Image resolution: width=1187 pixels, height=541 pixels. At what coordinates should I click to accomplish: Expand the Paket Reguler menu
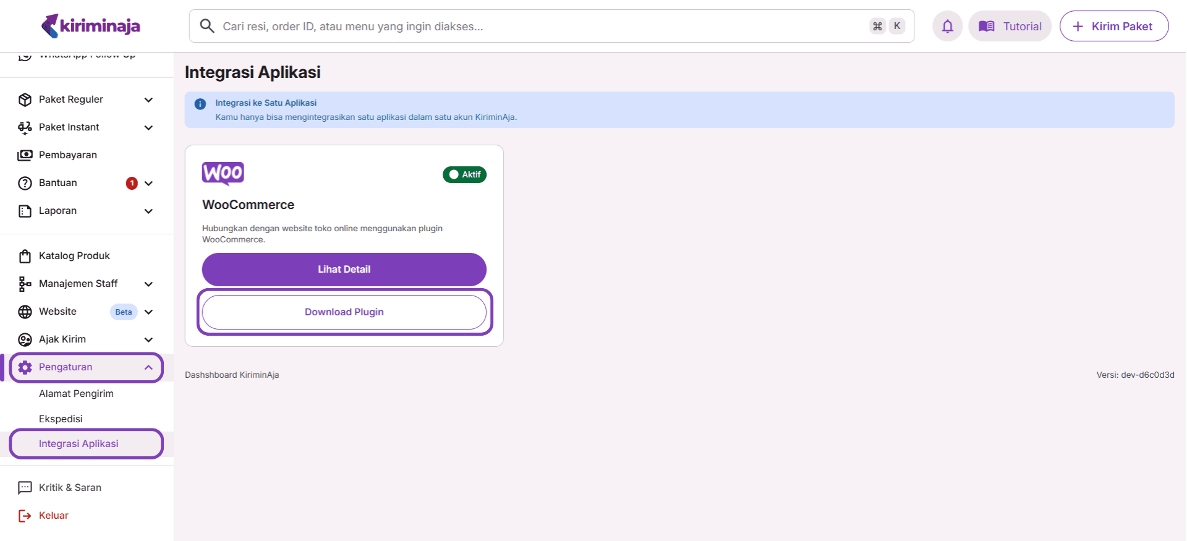tap(148, 100)
